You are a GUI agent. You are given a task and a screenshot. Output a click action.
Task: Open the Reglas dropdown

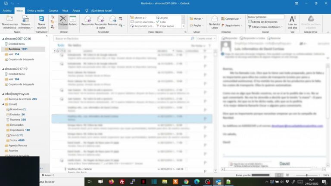pos(197,25)
